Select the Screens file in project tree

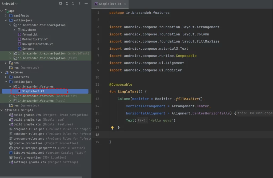coord(28,49)
